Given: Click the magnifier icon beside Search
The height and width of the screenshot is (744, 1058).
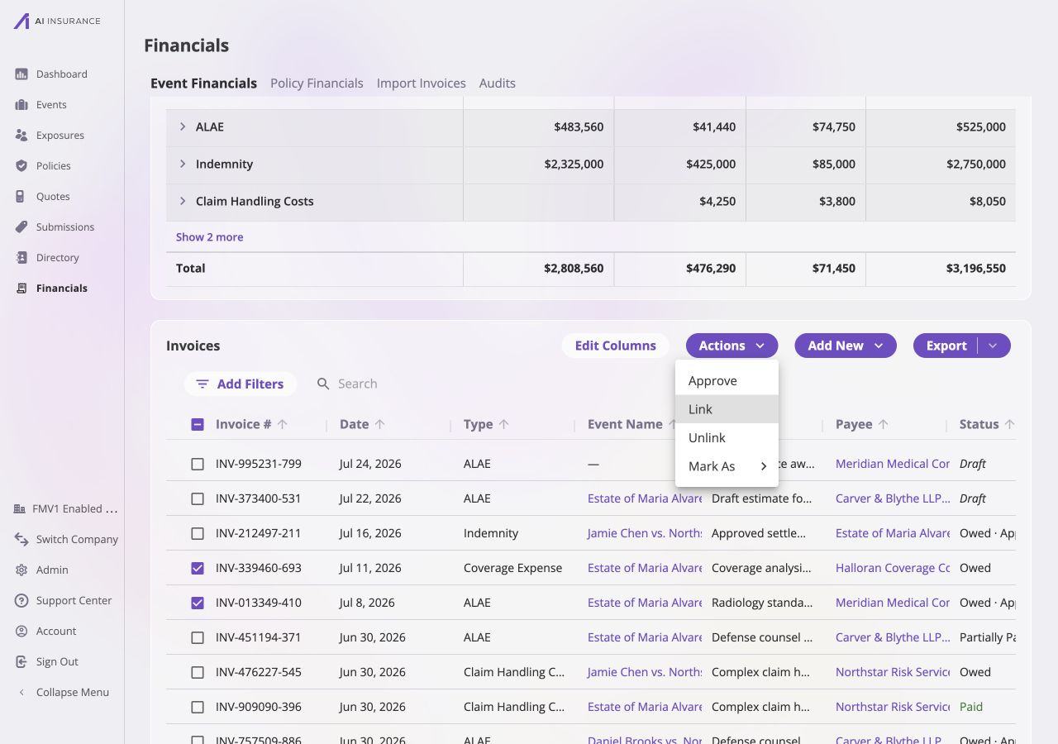Looking at the screenshot, I should (323, 384).
